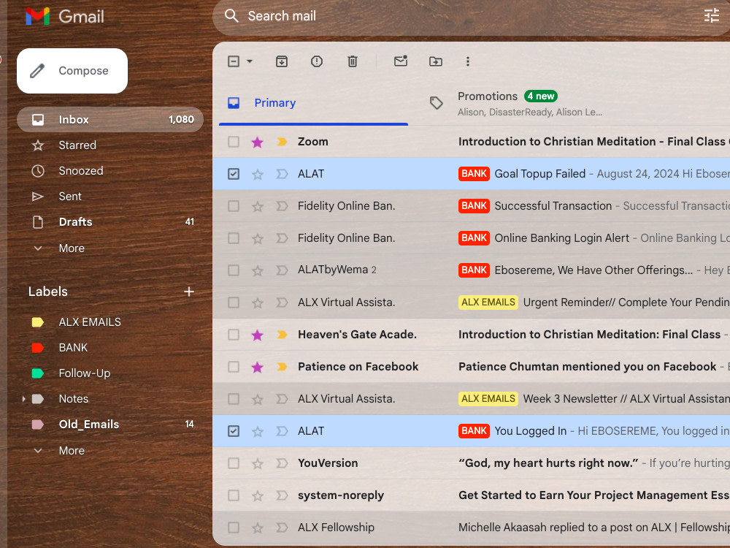Open the select dropdown arrow in toolbar
The width and height of the screenshot is (730, 548).
point(250,61)
